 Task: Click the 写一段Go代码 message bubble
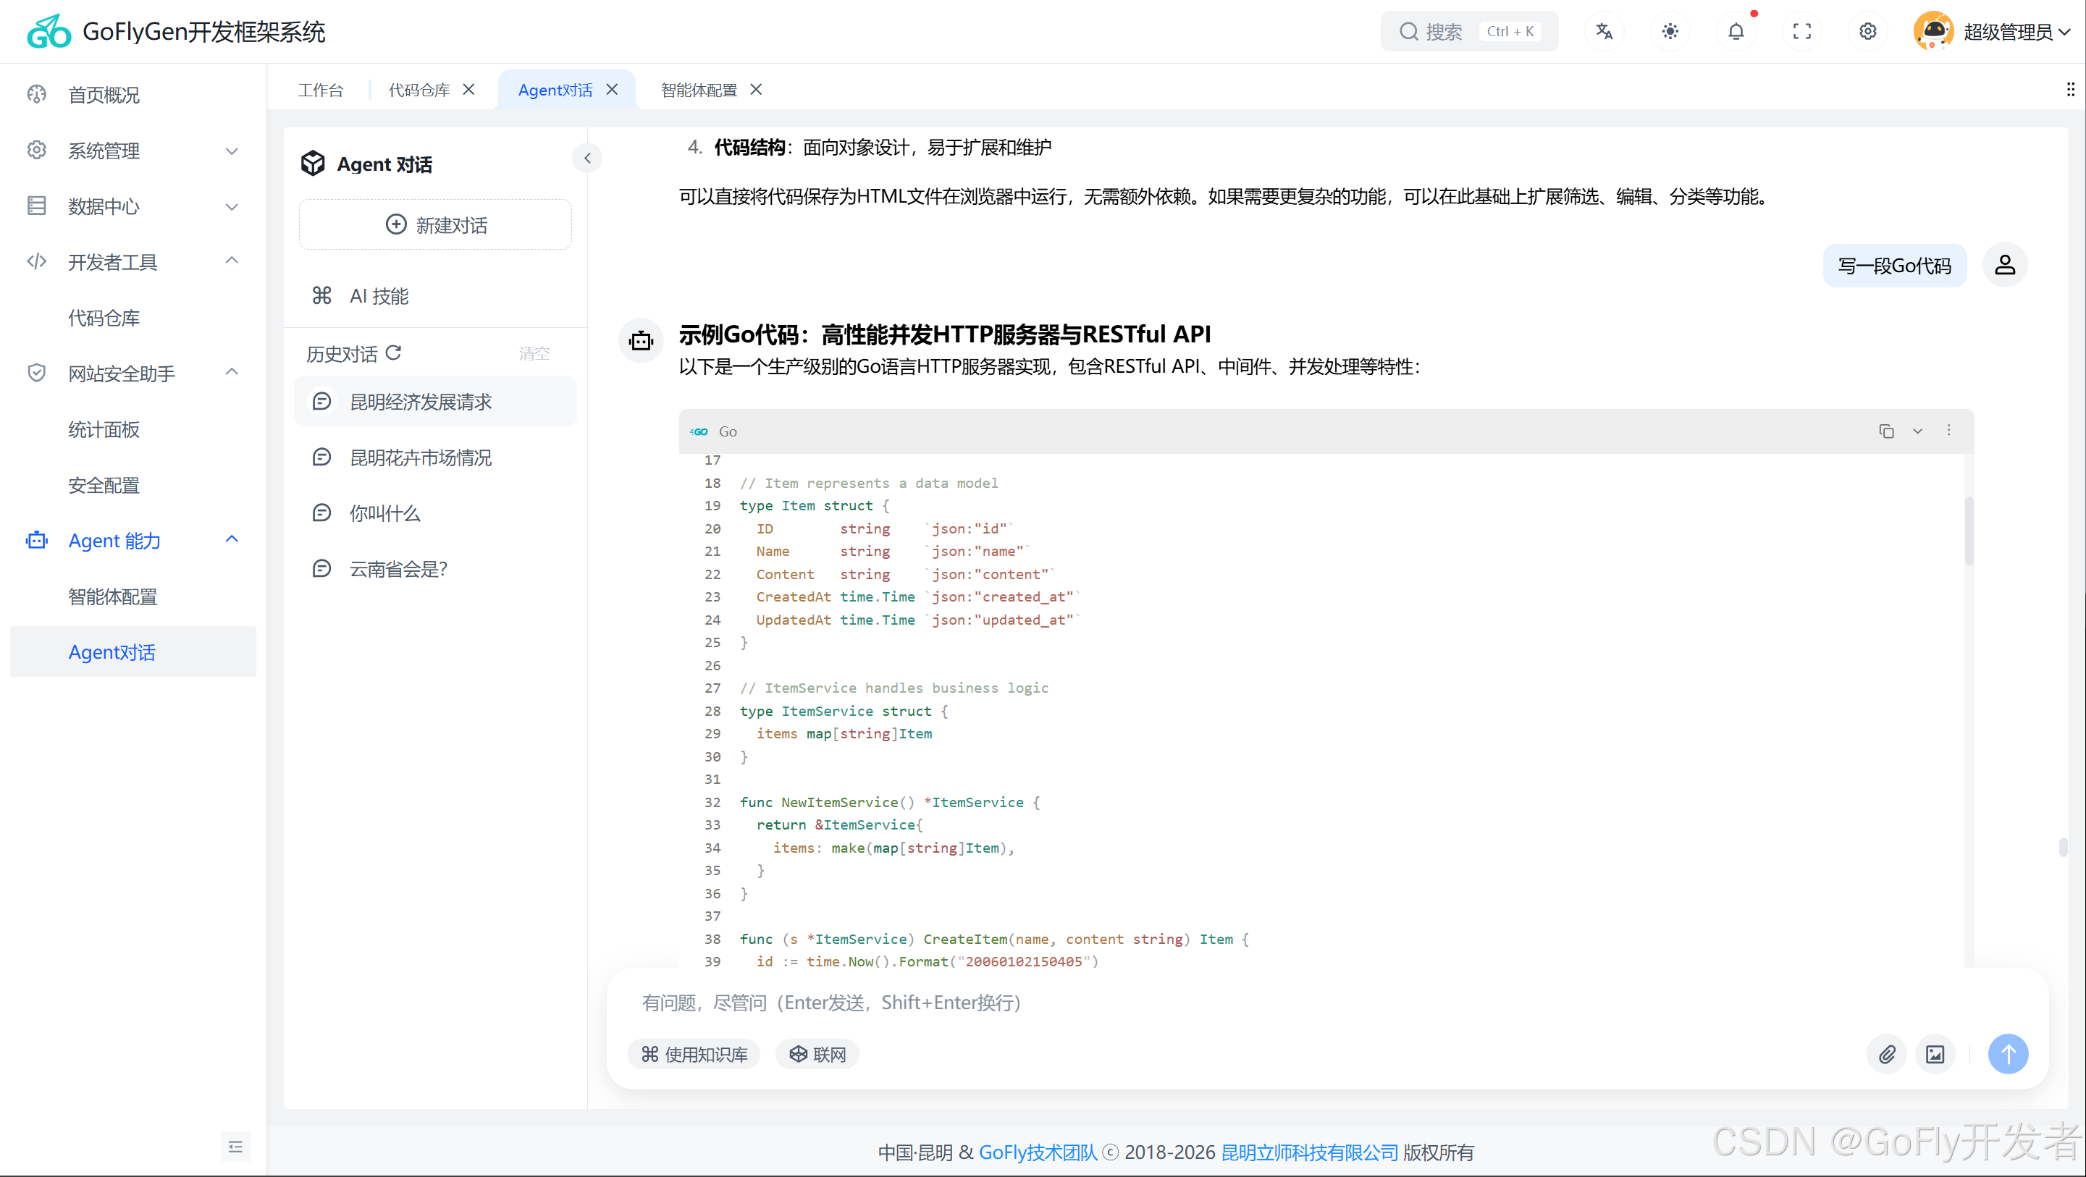1894,266
